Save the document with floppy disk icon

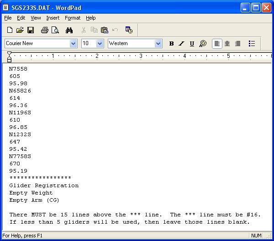(x=31, y=30)
